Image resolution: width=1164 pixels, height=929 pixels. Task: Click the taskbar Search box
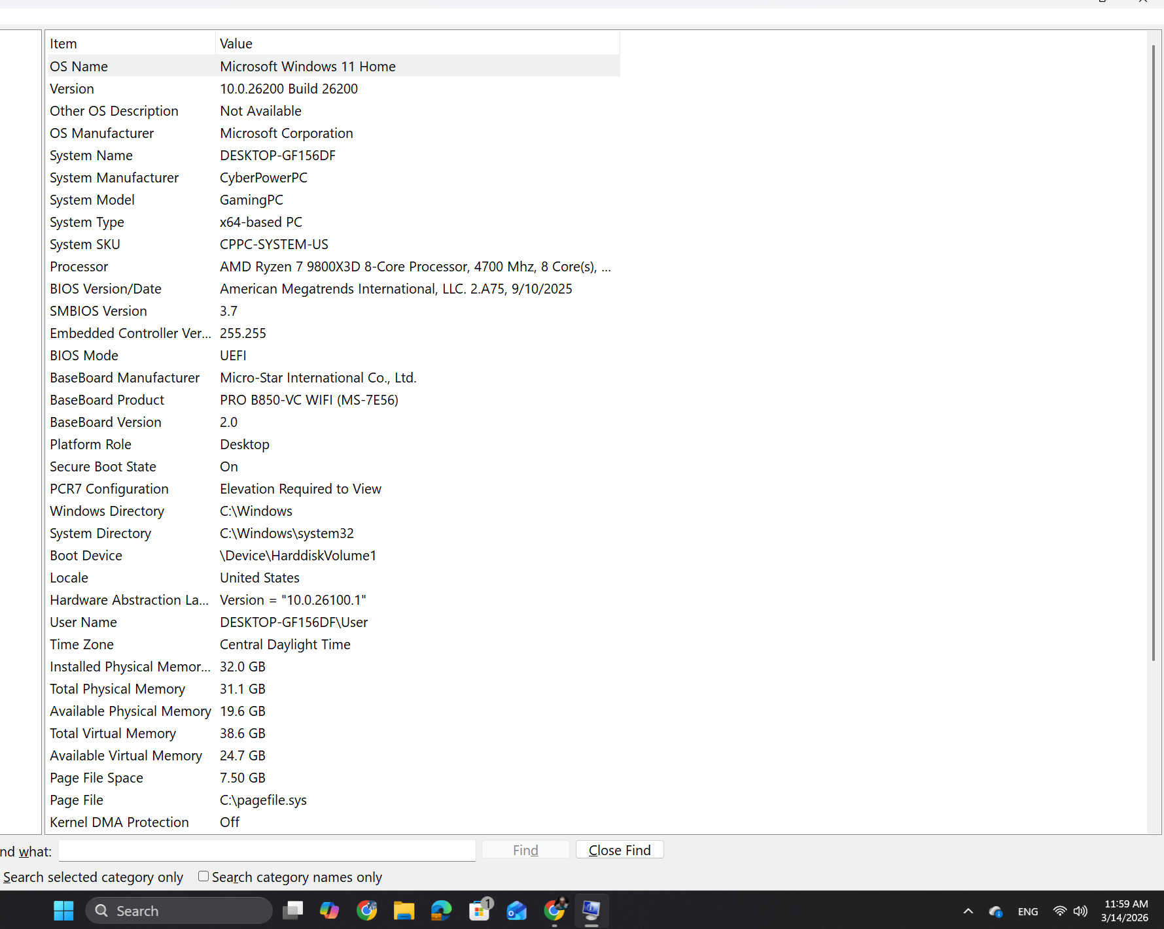pos(179,911)
